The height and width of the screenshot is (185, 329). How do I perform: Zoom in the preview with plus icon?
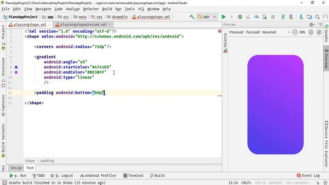point(311,32)
